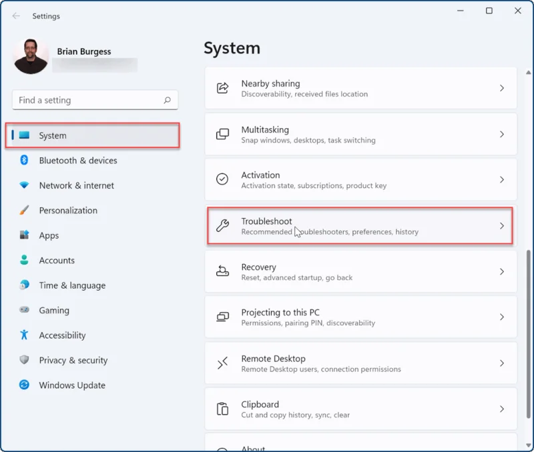Expand Troubleshoot chevron arrow
The height and width of the screenshot is (452, 534).
[x=502, y=226]
